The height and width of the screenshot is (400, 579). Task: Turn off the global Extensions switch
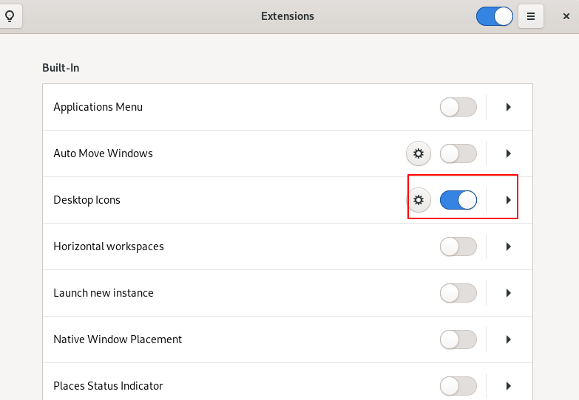(495, 16)
